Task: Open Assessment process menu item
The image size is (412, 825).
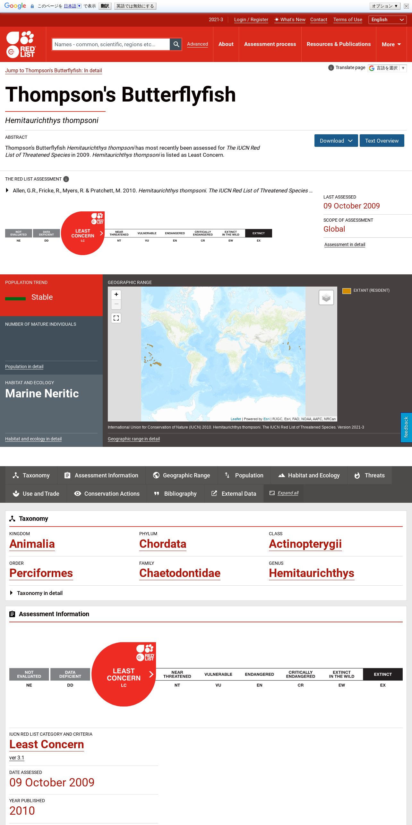Action: (270, 44)
